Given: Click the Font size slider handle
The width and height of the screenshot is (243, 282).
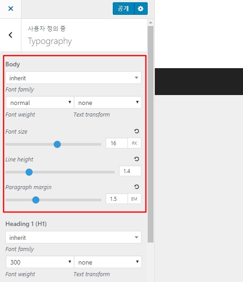Looking at the screenshot, I should coord(57,144).
